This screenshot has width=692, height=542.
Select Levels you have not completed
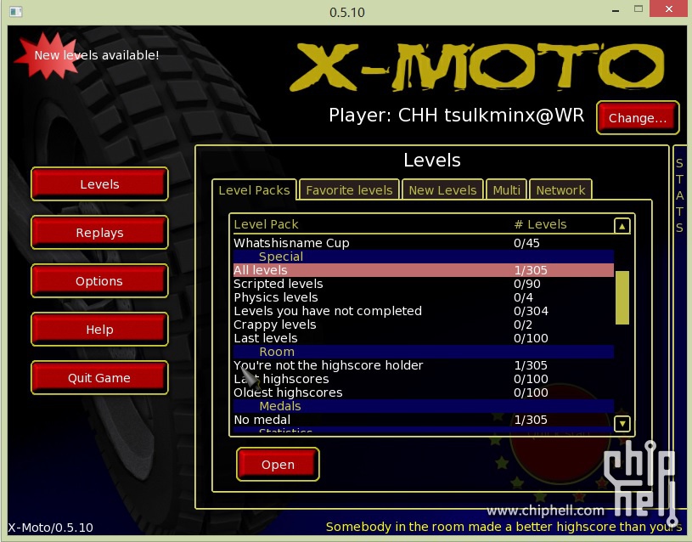pos(424,311)
